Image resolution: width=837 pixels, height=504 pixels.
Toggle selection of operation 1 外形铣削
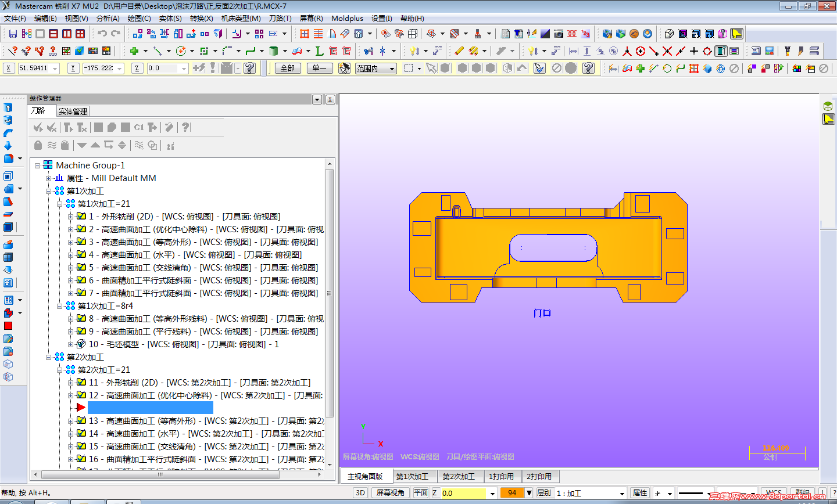coord(81,217)
